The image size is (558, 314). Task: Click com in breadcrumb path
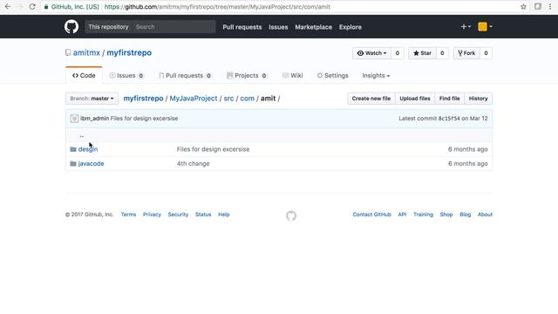click(248, 99)
